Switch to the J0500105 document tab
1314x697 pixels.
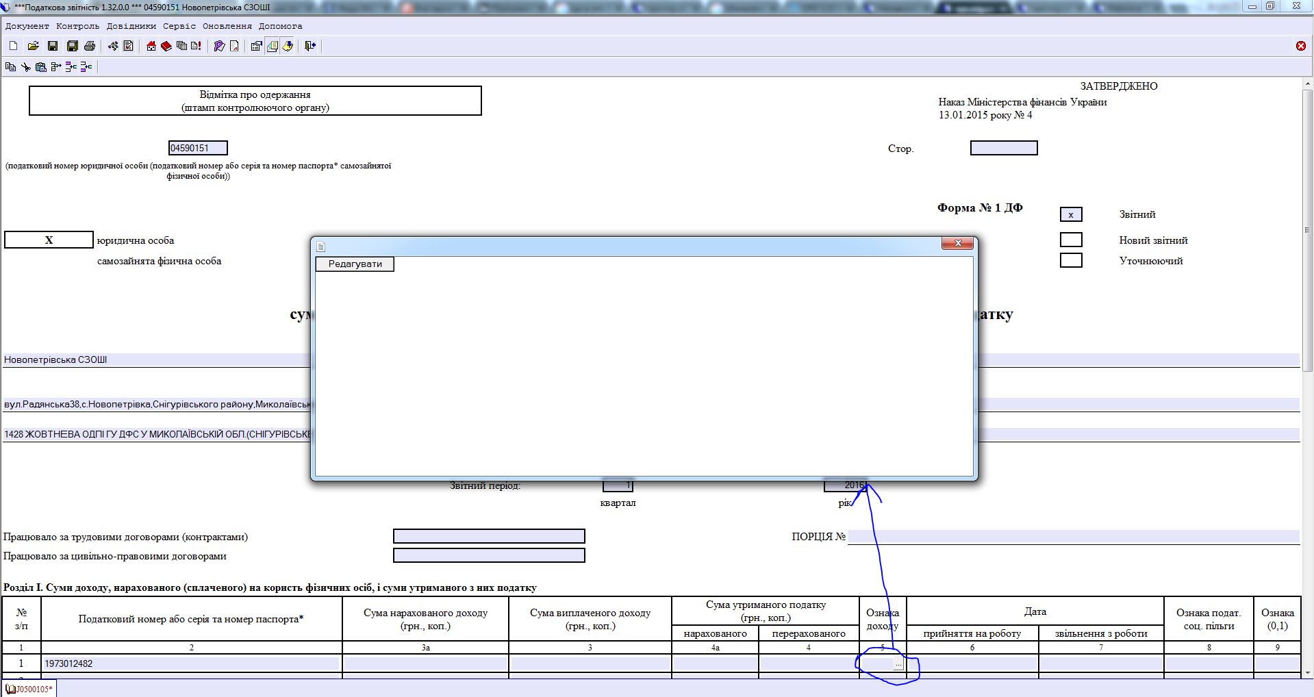tap(29, 689)
